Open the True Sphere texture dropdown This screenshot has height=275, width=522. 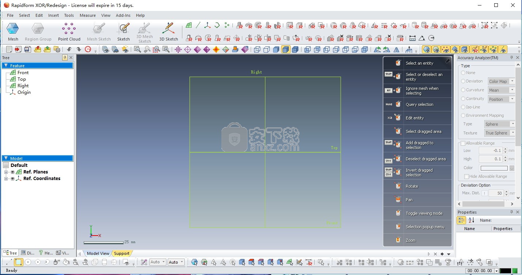(500, 133)
